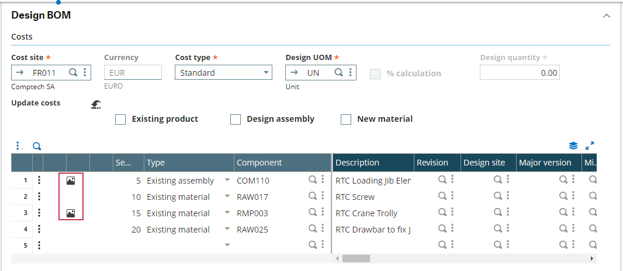Click the Design quantity field

point(520,73)
